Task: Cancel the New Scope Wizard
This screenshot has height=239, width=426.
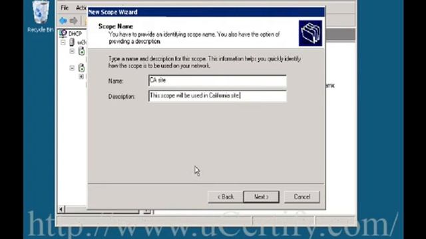Action: (x=302, y=197)
